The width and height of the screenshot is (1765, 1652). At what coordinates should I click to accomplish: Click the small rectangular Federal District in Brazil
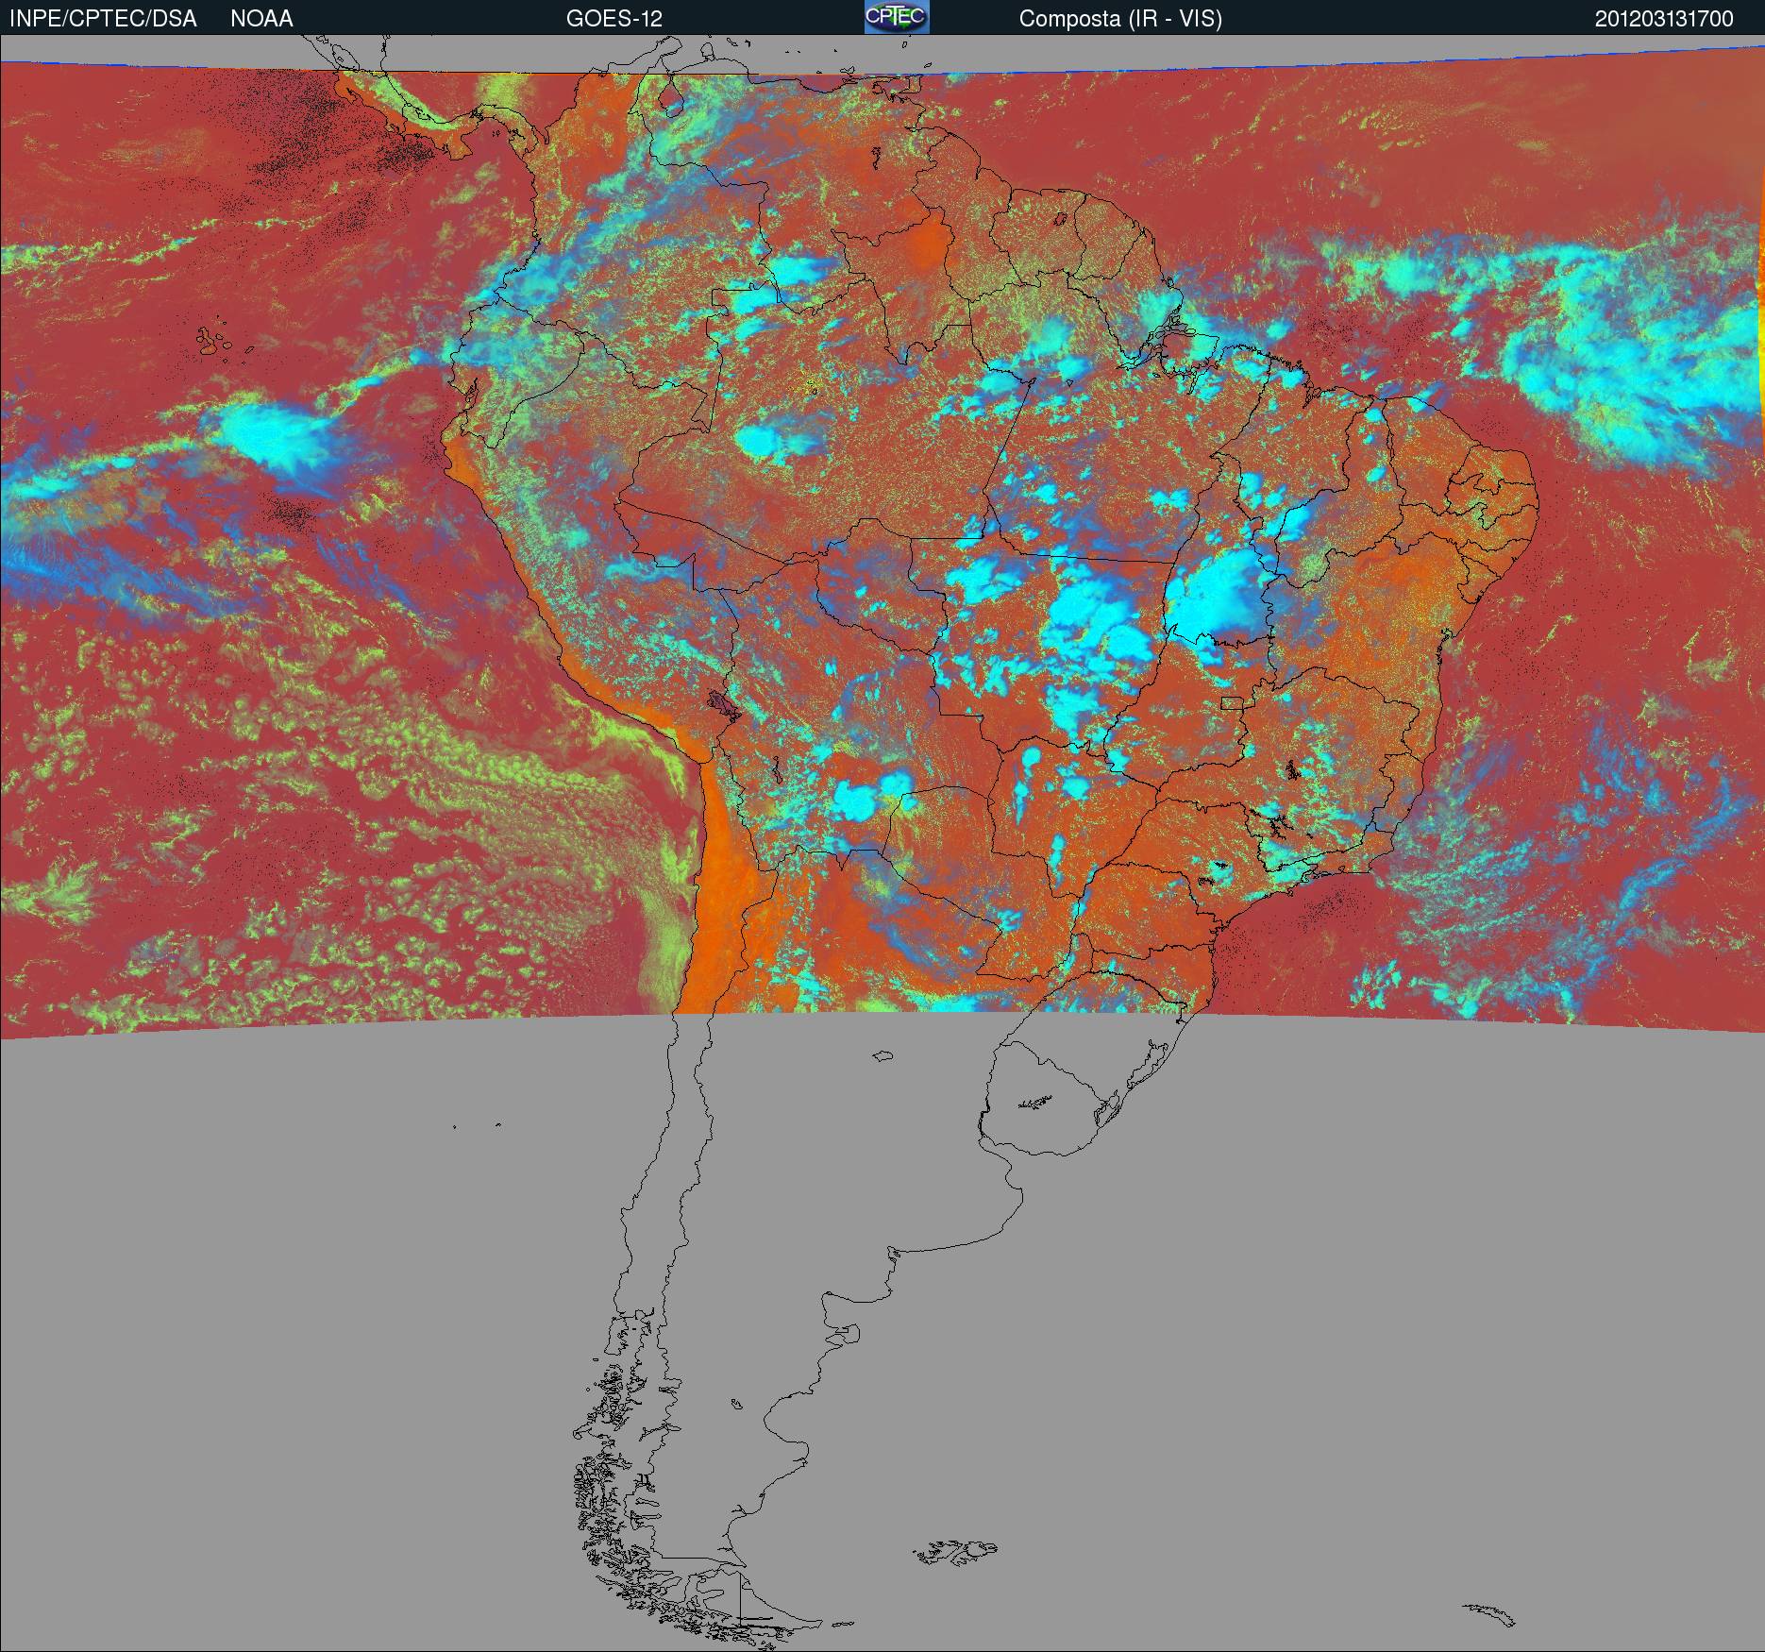[x=1231, y=702]
